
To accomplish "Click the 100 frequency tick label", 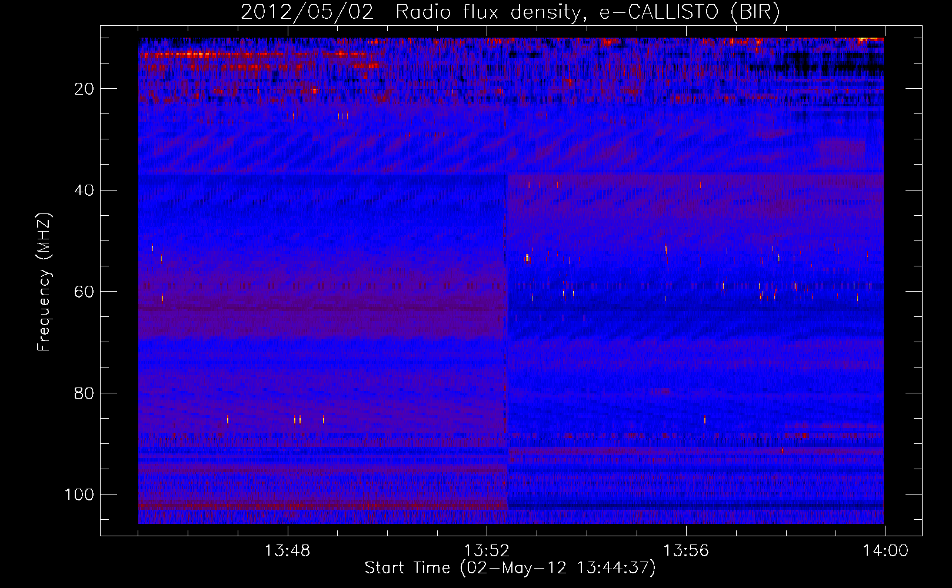I will (79, 495).
